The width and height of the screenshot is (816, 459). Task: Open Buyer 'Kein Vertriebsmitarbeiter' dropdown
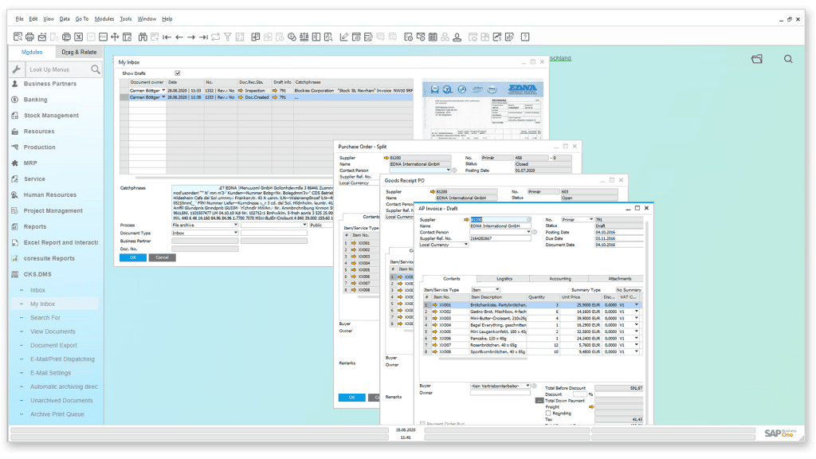click(528, 386)
